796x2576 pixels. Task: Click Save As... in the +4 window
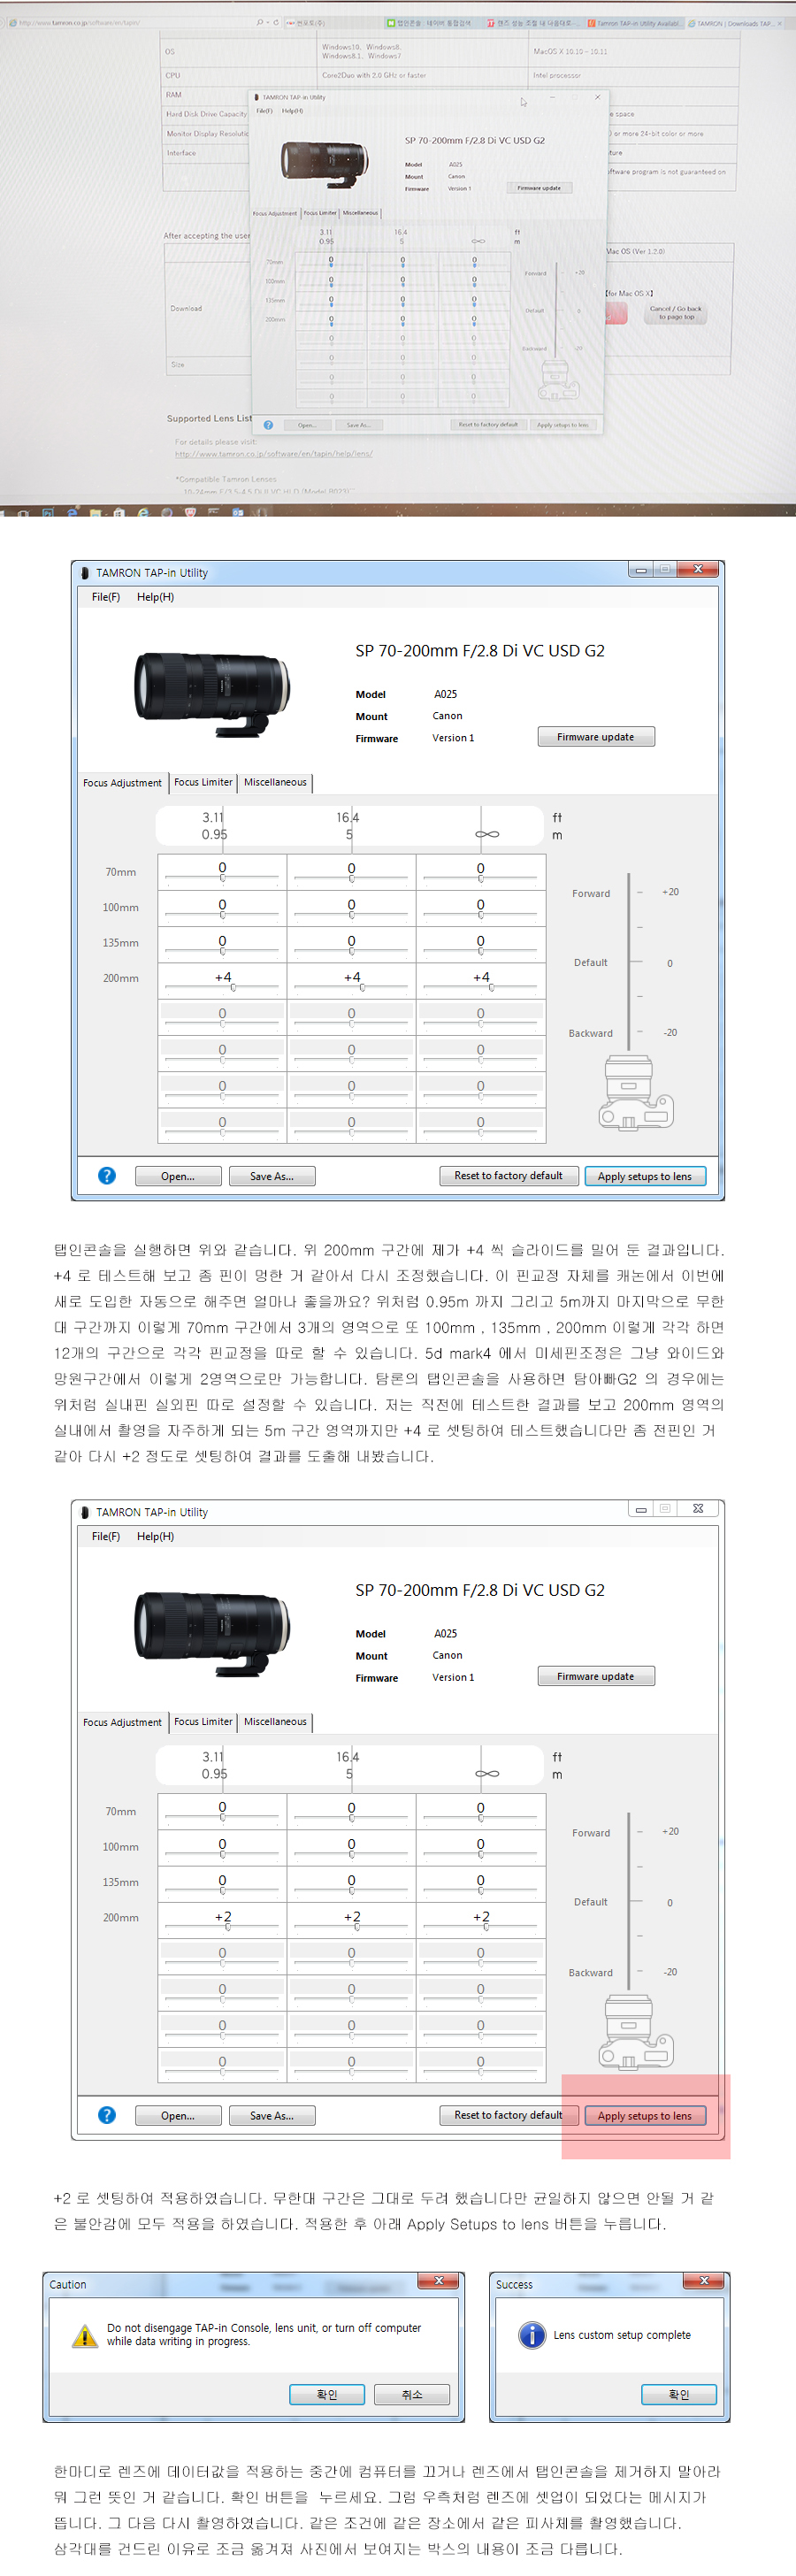tap(272, 1176)
